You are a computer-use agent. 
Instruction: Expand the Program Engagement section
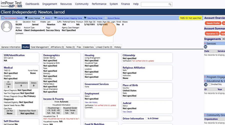pos(205,77)
